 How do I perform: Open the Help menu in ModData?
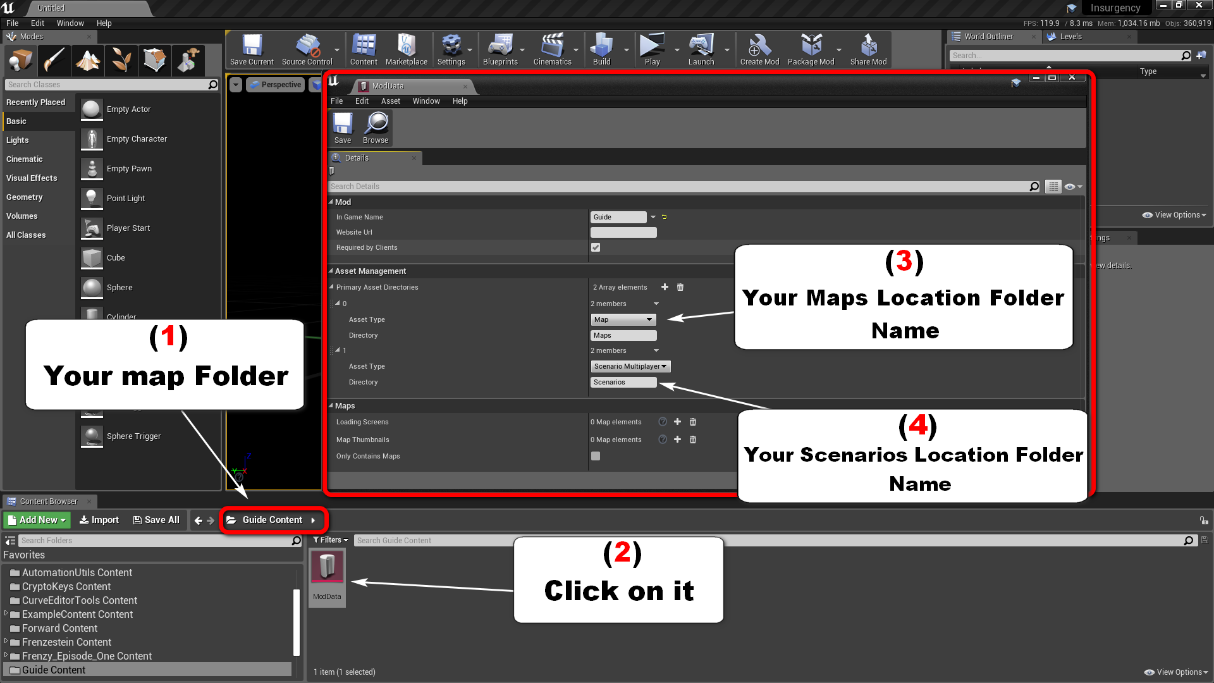460,101
